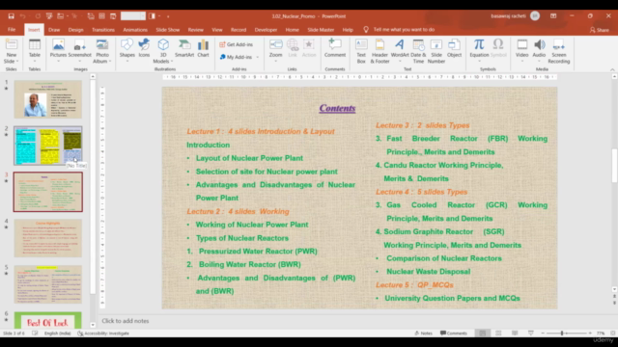Open Header & Footer dialog

(379, 51)
